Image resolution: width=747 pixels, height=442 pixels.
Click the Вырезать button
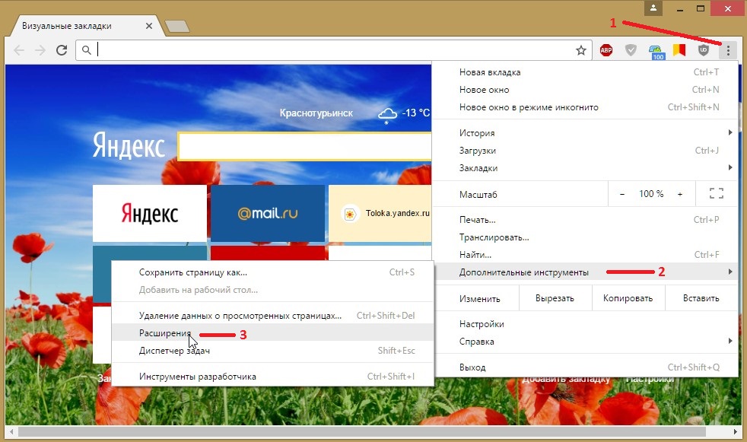[x=555, y=298]
